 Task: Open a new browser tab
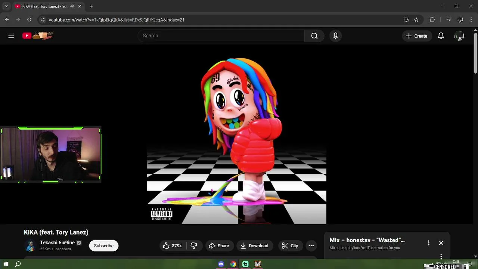pos(91,6)
